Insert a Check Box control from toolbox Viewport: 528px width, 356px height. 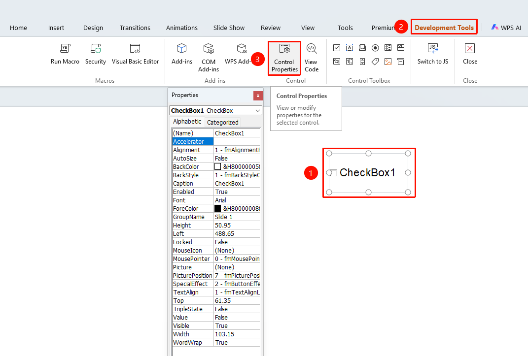point(337,48)
